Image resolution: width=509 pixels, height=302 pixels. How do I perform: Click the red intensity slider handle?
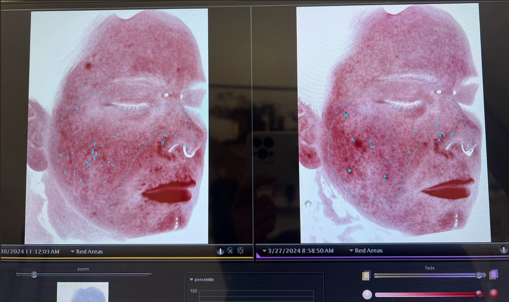pyautogui.click(x=479, y=294)
